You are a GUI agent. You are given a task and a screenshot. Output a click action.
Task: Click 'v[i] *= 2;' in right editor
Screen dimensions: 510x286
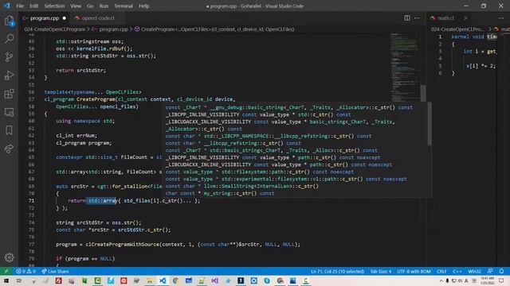[x=481, y=66]
